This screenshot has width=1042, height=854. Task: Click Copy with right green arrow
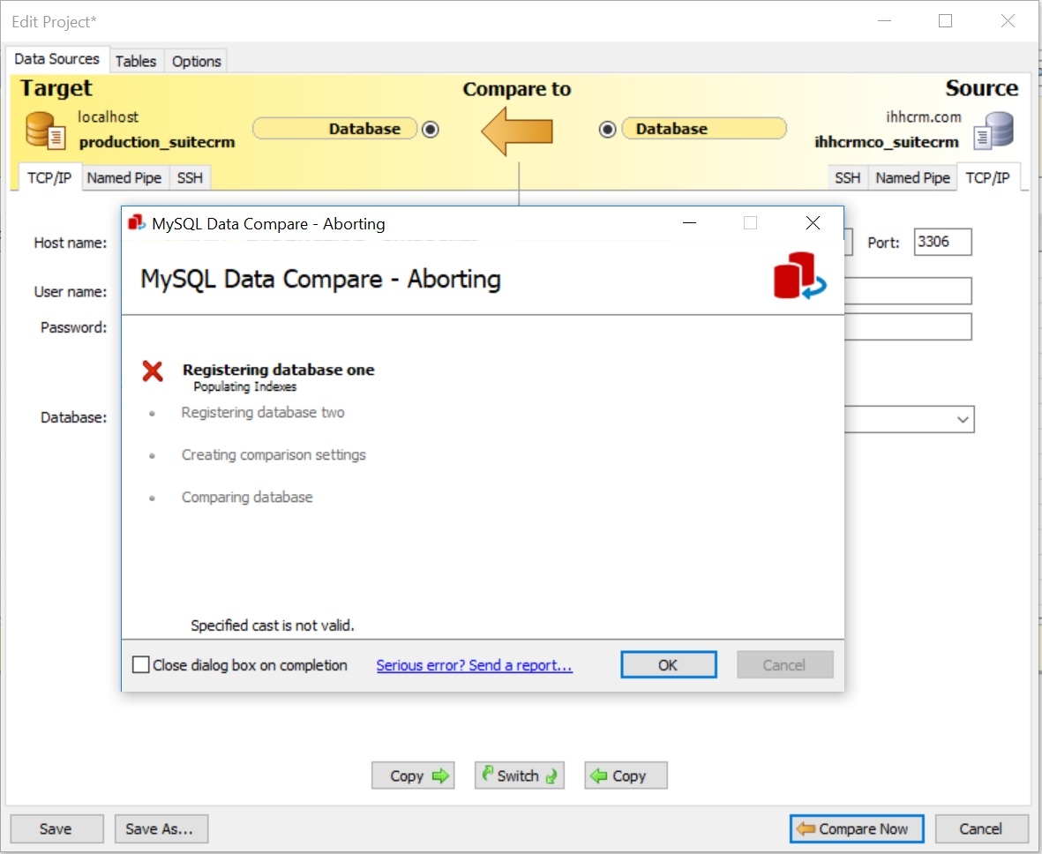413,775
